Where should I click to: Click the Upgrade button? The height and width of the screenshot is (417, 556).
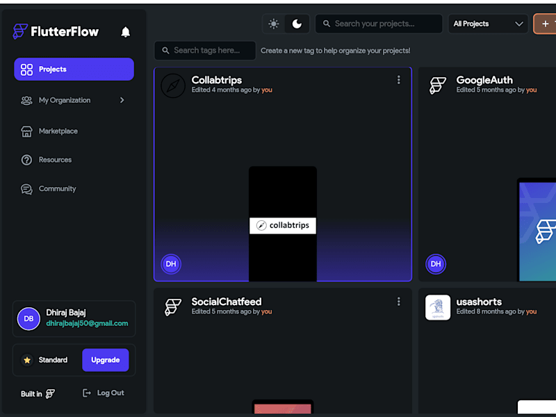pyautogui.click(x=106, y=360)
